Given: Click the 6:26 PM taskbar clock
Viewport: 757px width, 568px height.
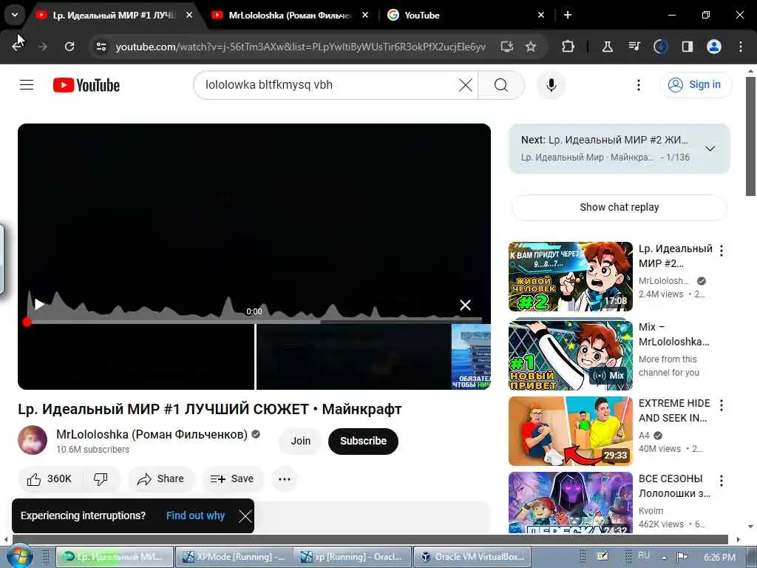Looking at the screenshot, I should 719,558.
